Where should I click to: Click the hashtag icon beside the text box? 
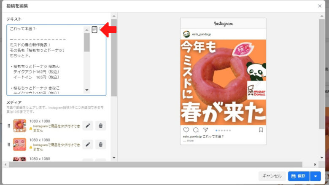tap(94, 29)
